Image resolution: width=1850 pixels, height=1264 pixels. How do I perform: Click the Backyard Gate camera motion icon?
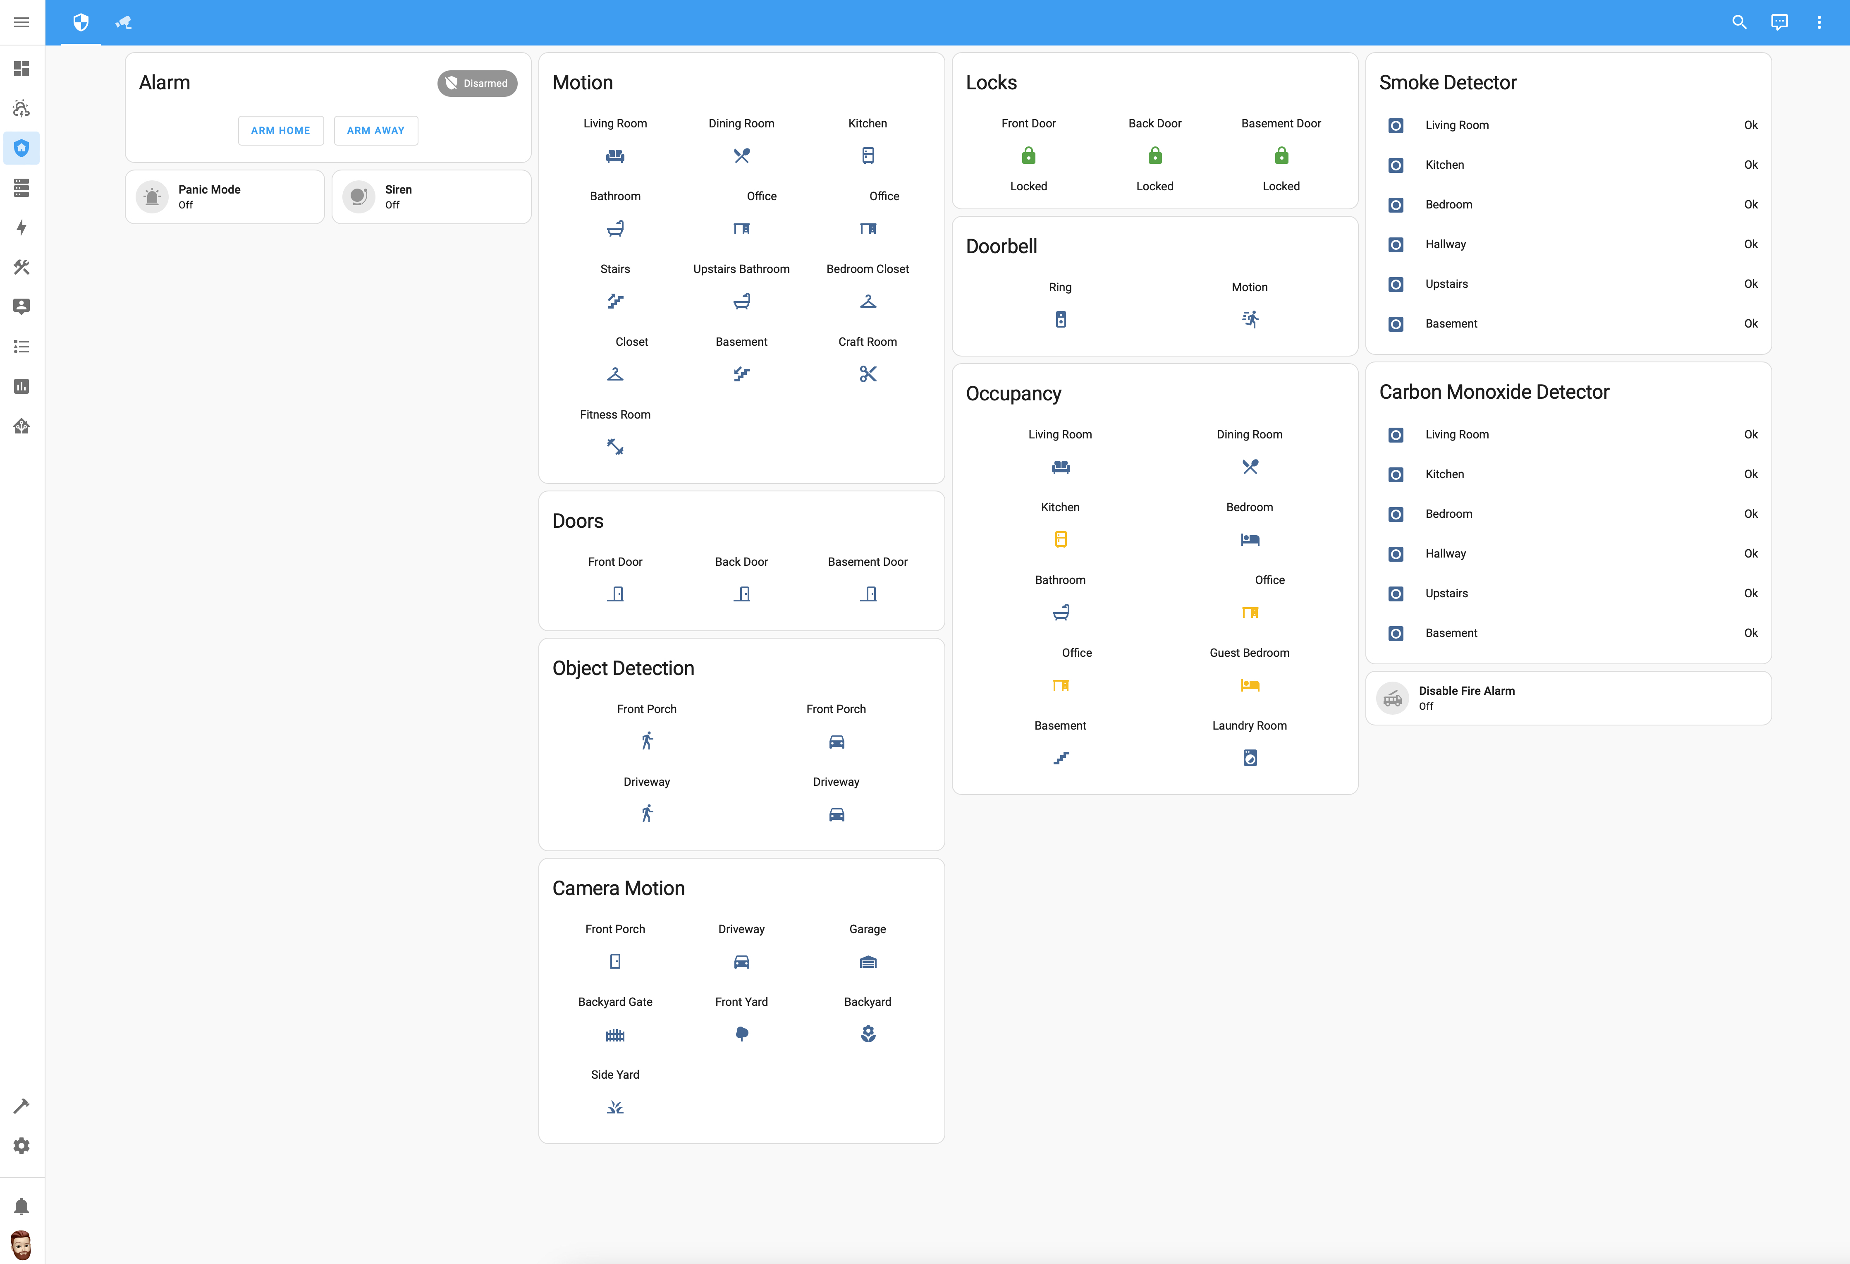(x=614, y=1034)
